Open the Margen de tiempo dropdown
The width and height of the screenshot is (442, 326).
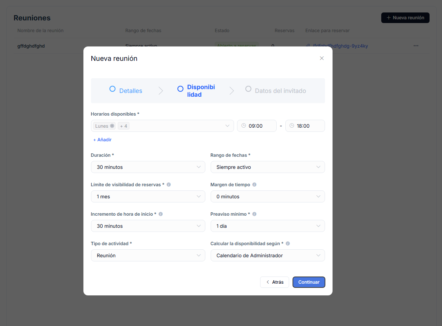tap(268, 196)
